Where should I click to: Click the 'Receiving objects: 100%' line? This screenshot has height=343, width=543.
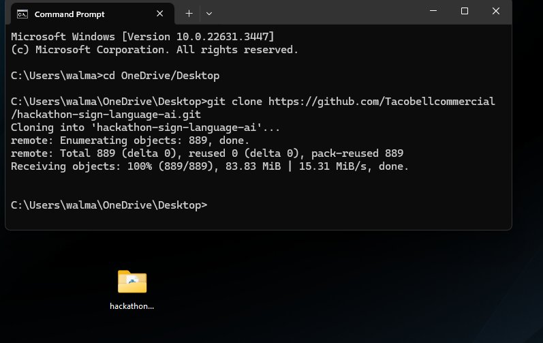click(x=210, y=166)
